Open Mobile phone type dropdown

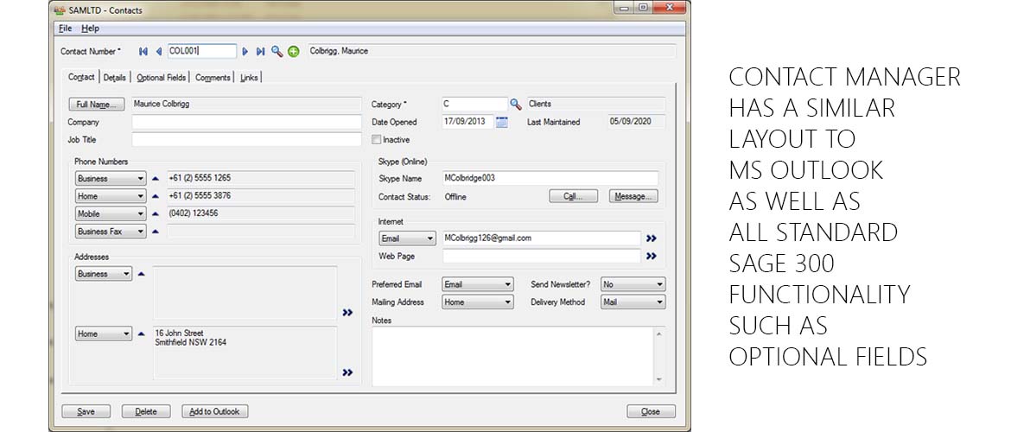tap(111, 213)
